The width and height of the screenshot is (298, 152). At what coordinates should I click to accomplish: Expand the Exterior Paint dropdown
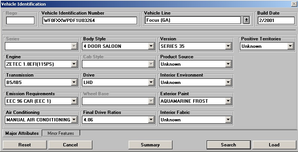[x=228, y=101]
